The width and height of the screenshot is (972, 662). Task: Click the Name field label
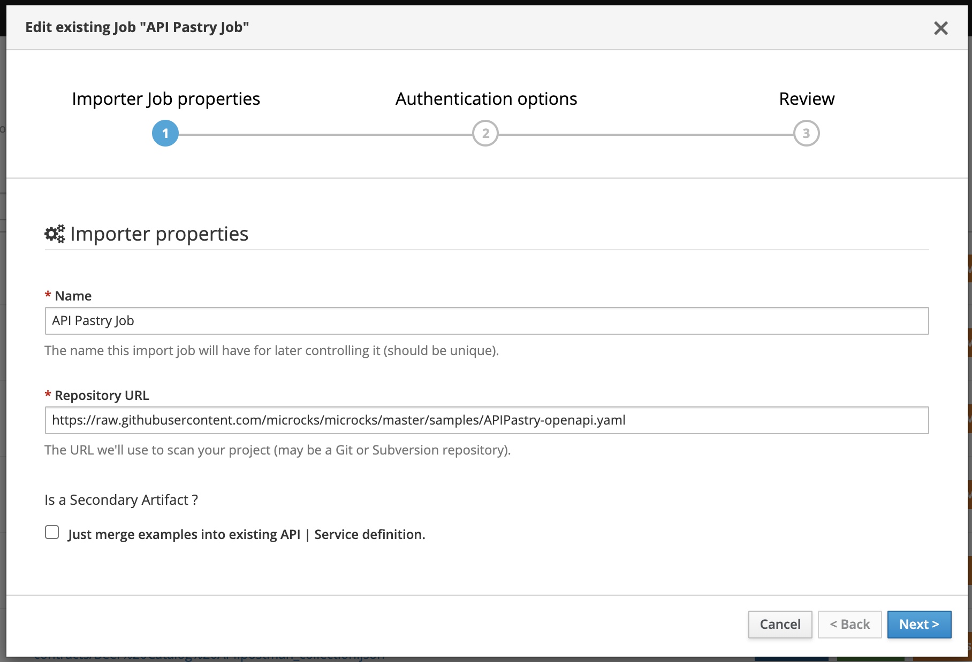[x=73, y=296]
